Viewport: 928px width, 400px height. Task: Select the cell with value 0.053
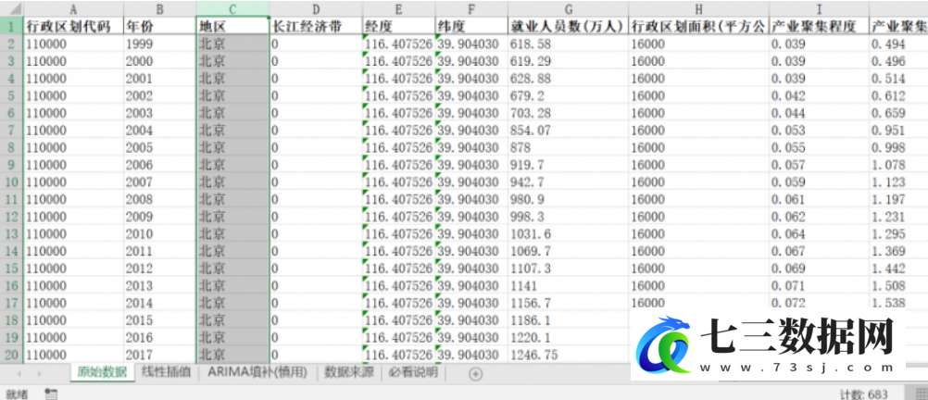point(819,130)
